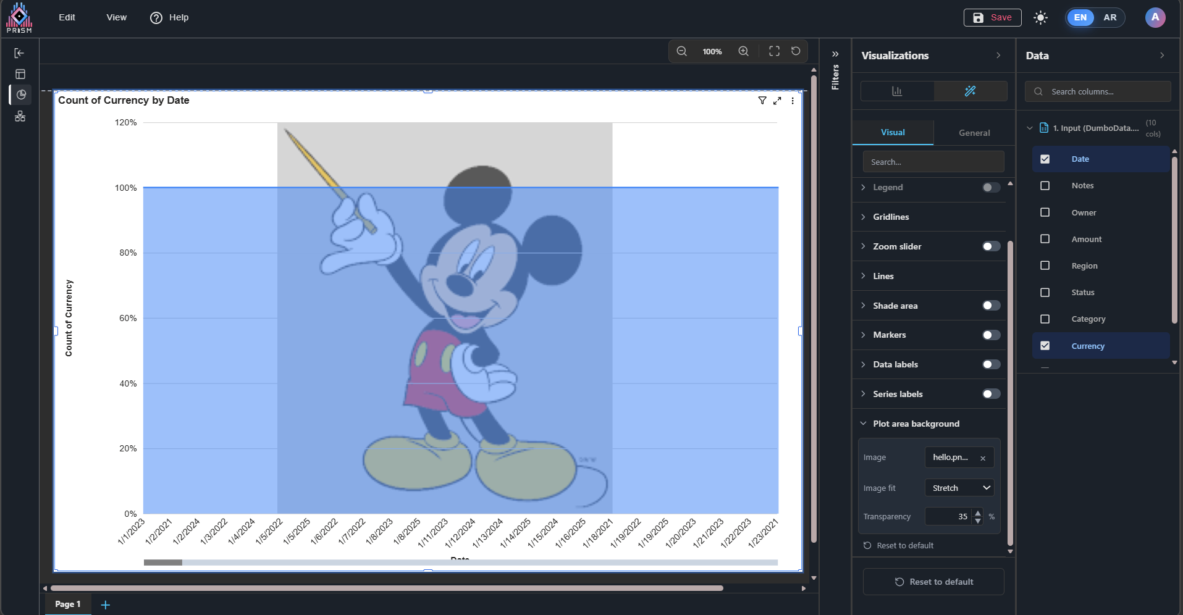Click the fit-to-screen icon in zoom toolbar

[x=774, y=51]
